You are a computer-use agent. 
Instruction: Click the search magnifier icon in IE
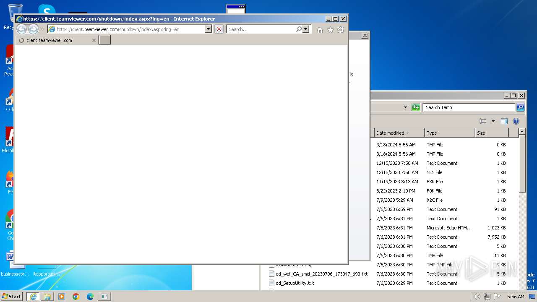point(299,29)
